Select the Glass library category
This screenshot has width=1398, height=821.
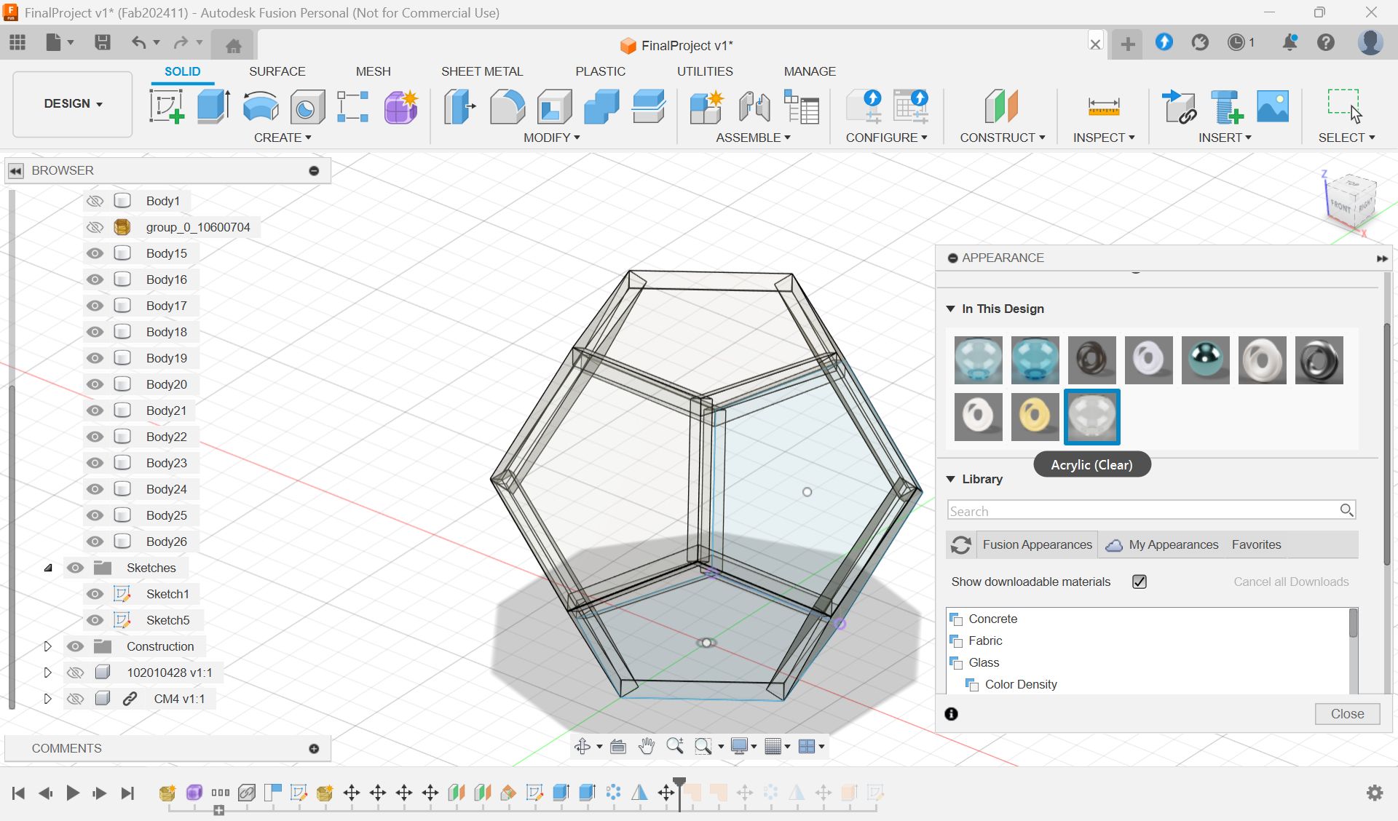983,662
